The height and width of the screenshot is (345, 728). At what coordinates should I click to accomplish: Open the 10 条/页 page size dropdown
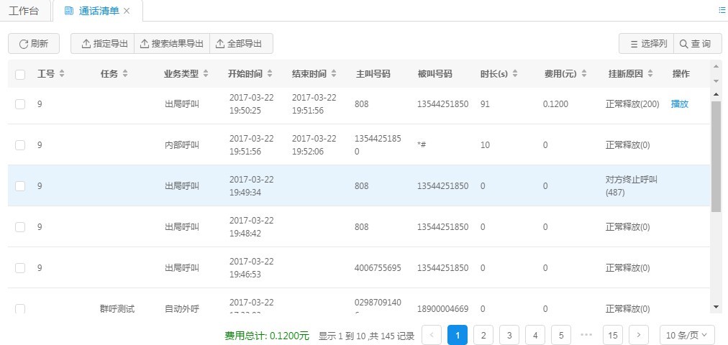[687, 335]
